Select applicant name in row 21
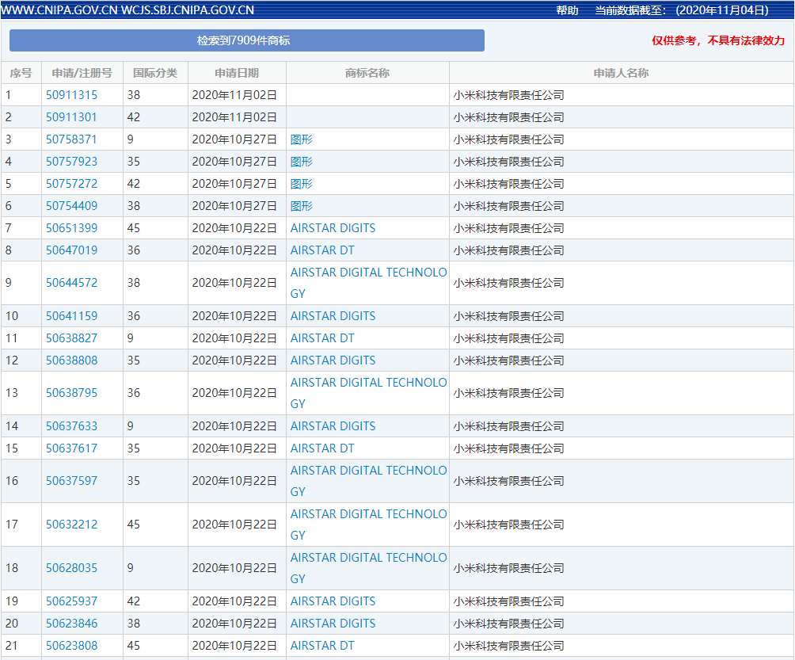This screenshot has width=795, height=660. click(508, 646)
